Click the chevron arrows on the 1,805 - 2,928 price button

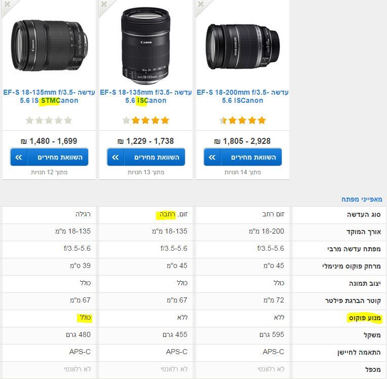212,157
